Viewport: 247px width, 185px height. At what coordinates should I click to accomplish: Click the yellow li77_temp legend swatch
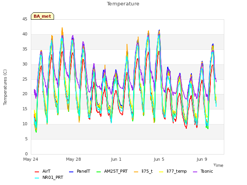pyautogui.click(x=161, y=172)
